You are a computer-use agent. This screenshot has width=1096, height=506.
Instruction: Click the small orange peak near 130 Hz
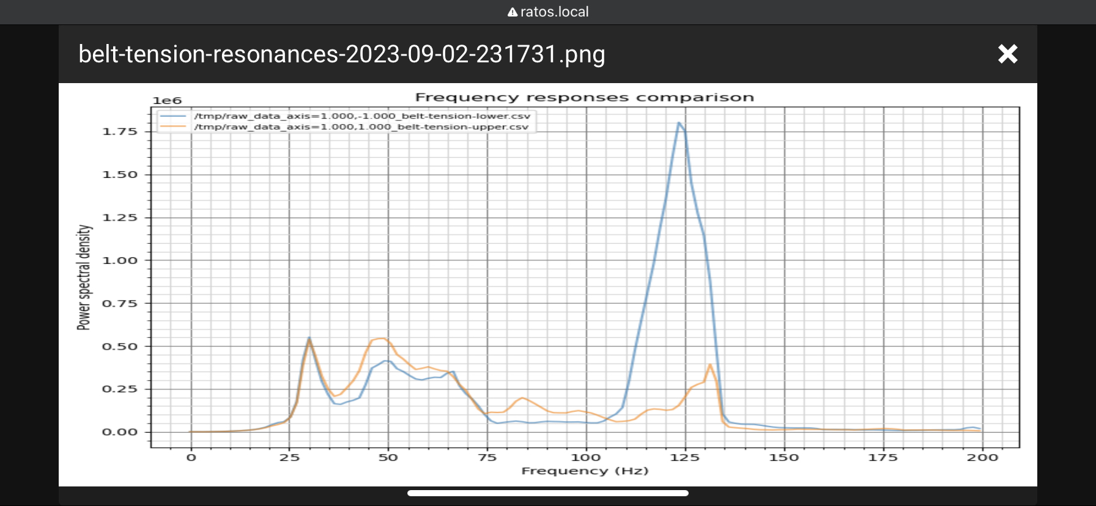point(709,365)
